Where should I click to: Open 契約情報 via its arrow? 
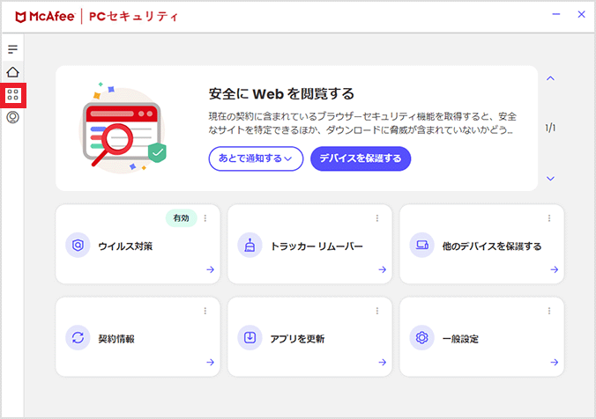pos(210,362)
